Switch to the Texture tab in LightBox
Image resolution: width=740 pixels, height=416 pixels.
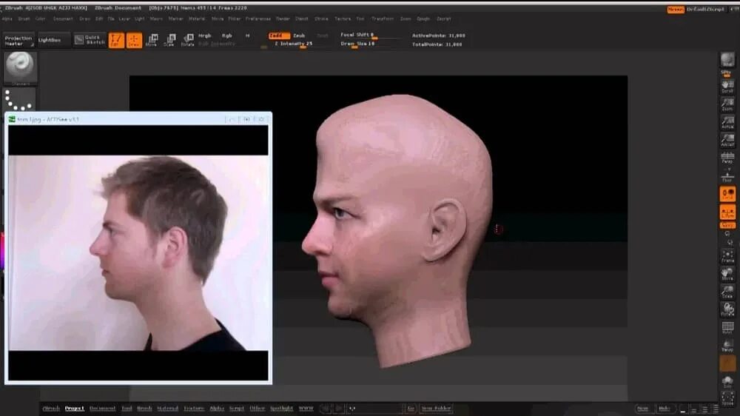tap(194, 409)
